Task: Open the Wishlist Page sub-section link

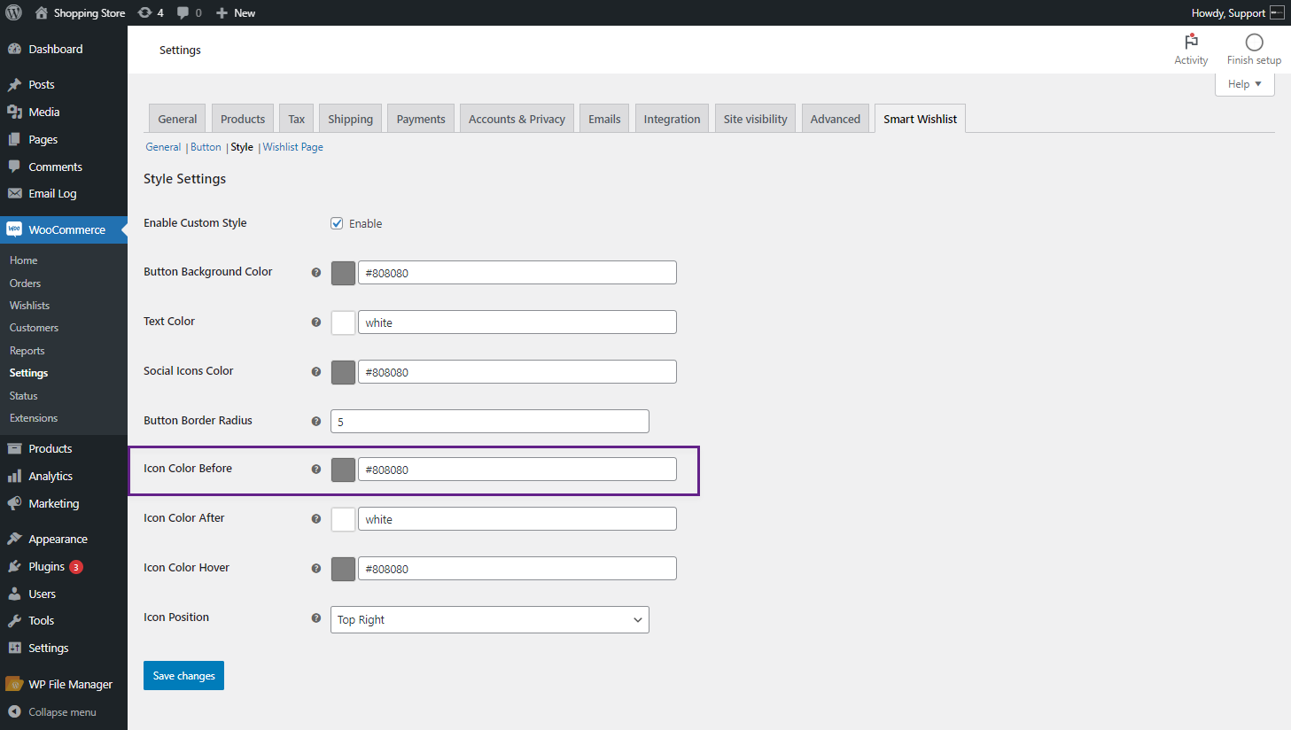Action: [x=292, y=147]
